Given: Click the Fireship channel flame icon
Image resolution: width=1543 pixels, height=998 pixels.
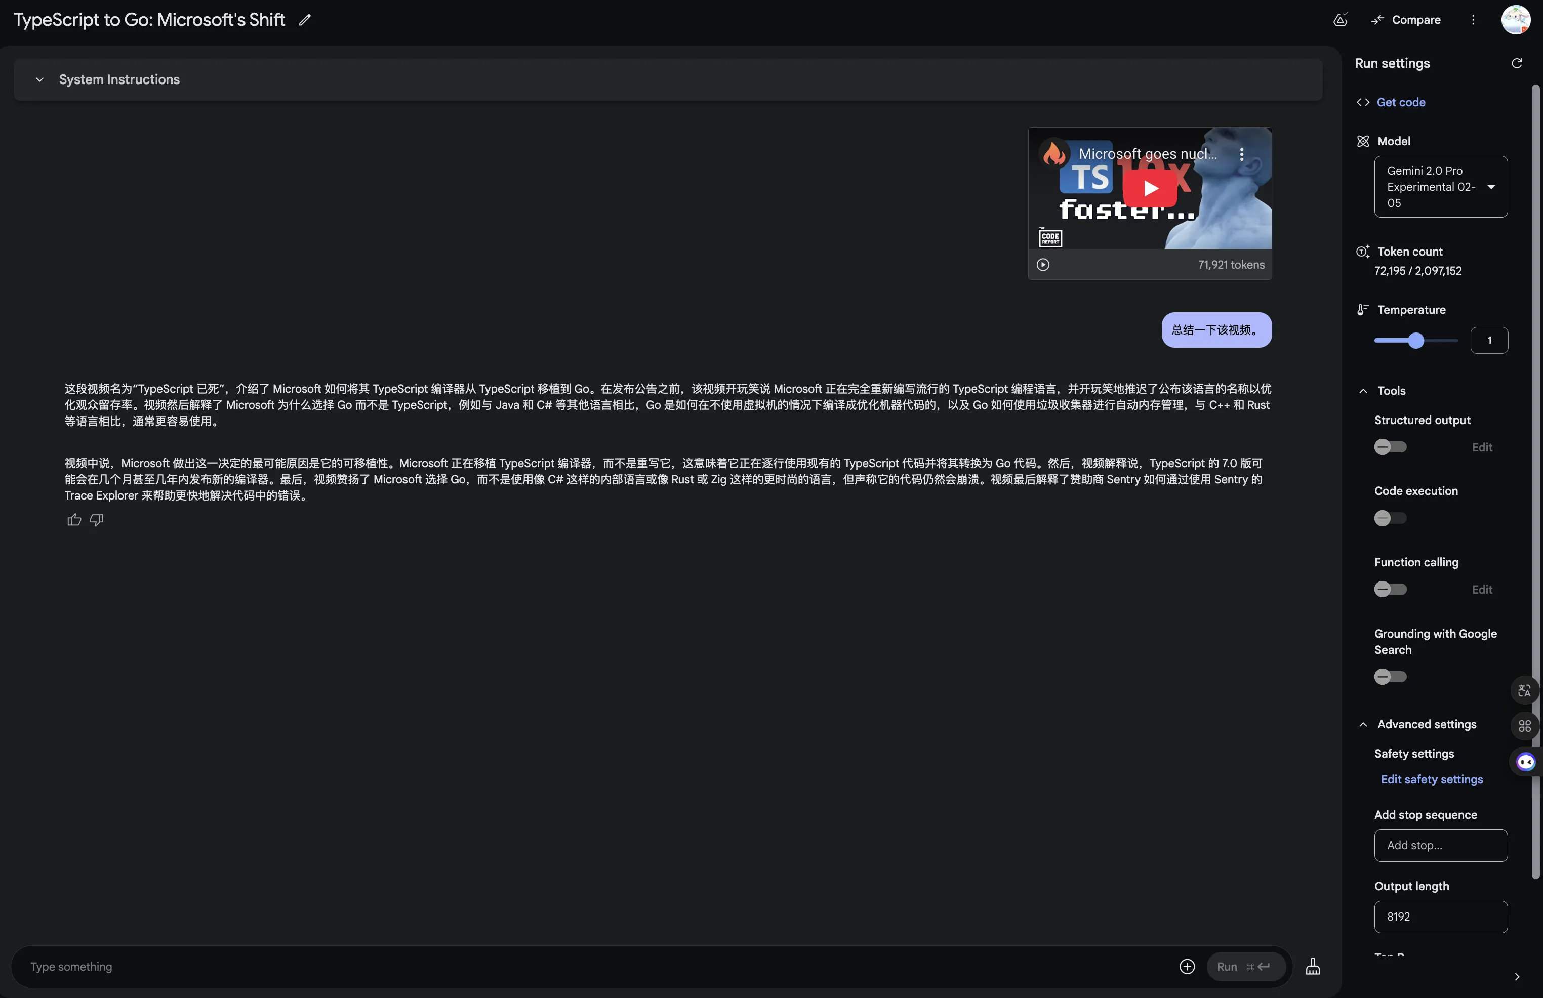Looking at the screenshot, I should [1053, 153].
